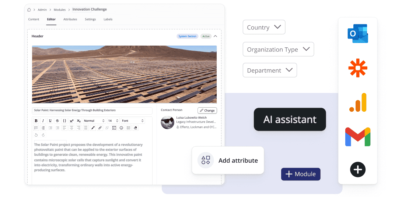
Task: Click the System Section badge
Action: [x=188, y=36]
